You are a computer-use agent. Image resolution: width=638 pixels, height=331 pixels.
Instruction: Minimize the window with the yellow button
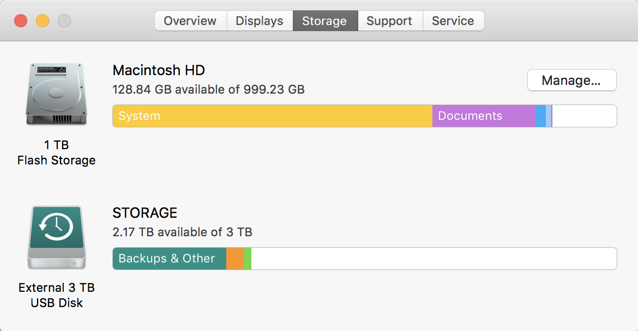click(43, 21)
